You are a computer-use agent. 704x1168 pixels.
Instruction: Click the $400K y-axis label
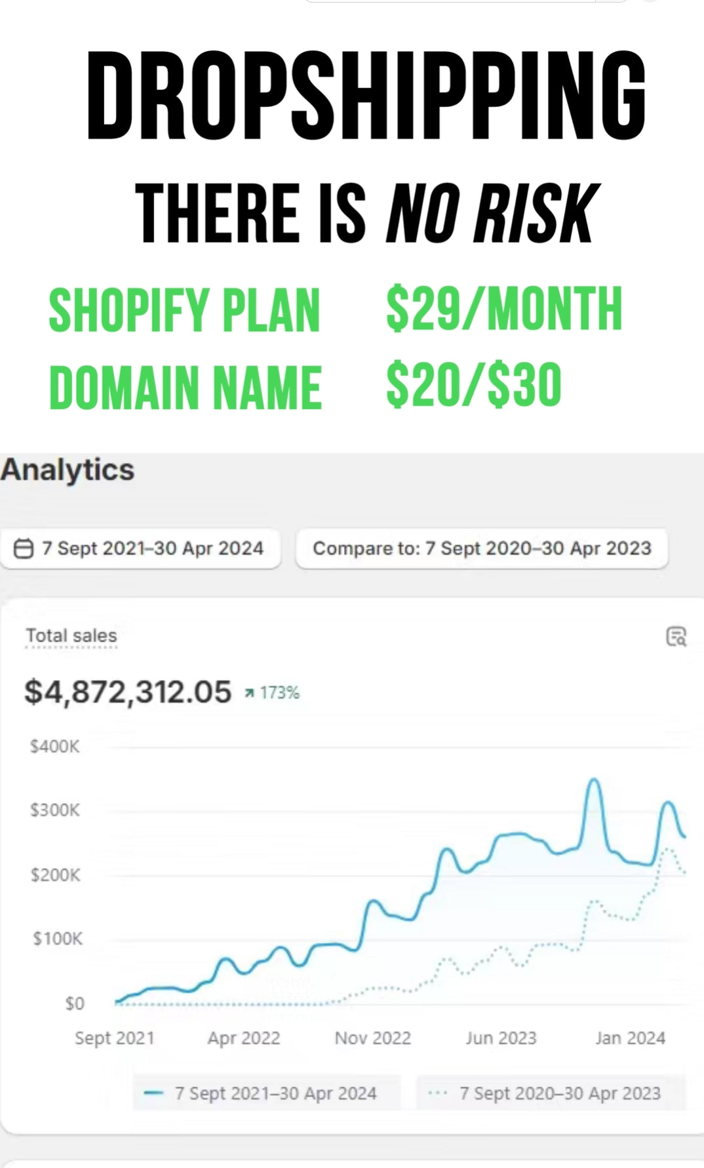click(55, 746)
